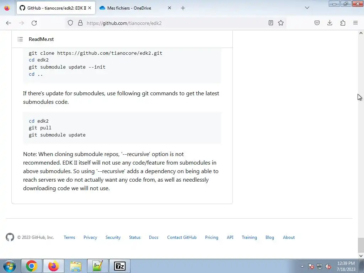Click the page scrollbar up arrow
Image resolution: width=364 pixels, height=273 pixels.
361,33
